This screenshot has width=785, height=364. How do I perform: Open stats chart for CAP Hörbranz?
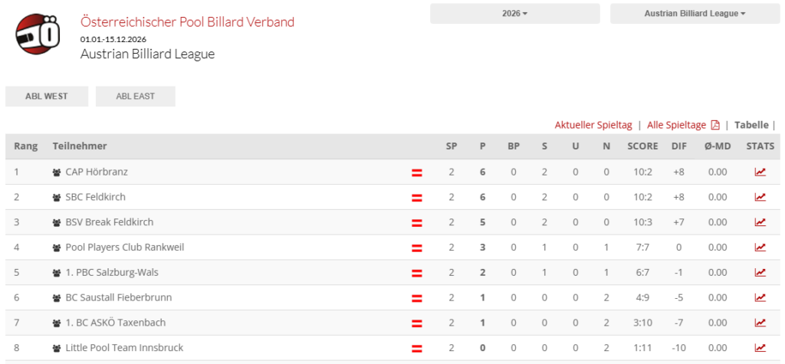tap(760, 172)
